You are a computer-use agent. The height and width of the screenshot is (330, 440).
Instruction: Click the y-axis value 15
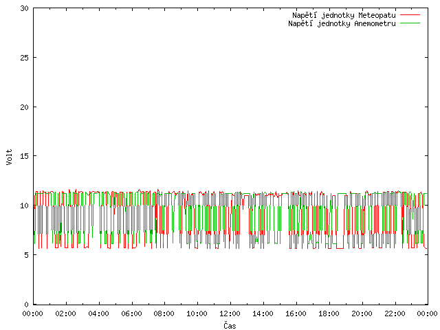[25, 156]
